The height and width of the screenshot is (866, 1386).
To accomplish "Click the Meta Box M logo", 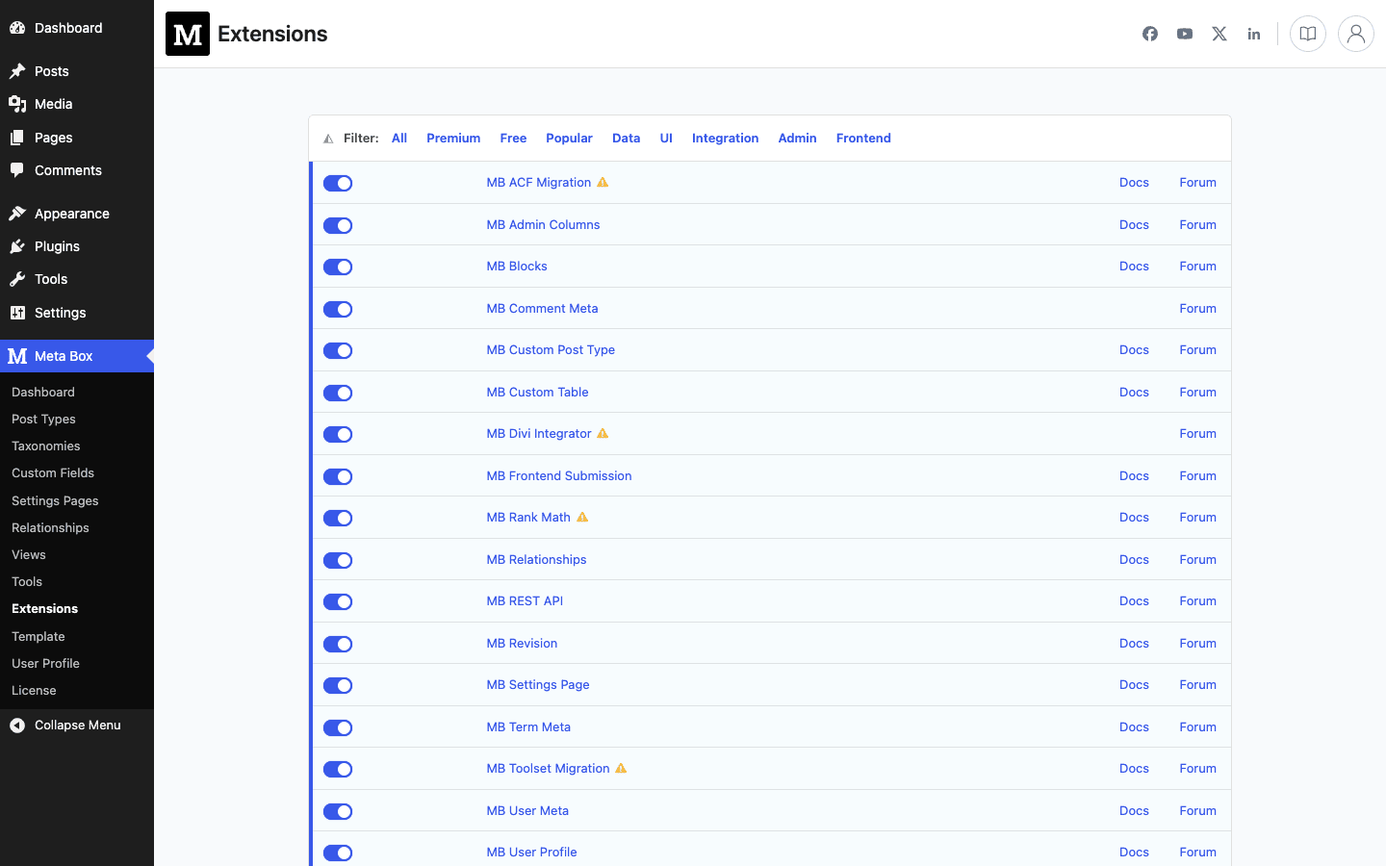I will [188, 34].
